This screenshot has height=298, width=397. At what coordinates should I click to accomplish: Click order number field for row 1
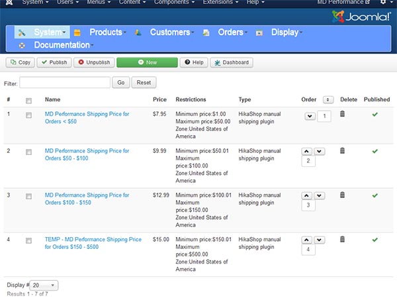click(x=324, y=117)
